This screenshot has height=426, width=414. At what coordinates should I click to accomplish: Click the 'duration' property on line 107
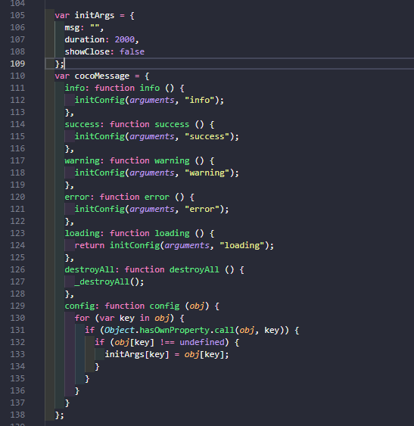85,39
